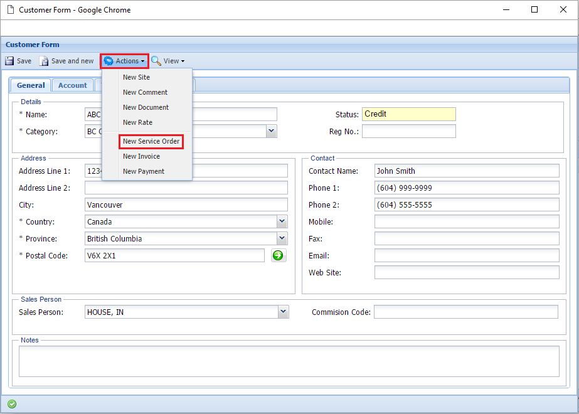Click the Phone 2 field
This screenshot has height=414, width=579.
[x=467, y=204]
